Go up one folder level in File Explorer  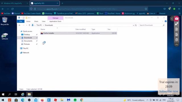pyautogui.click(x=29, y=25)
